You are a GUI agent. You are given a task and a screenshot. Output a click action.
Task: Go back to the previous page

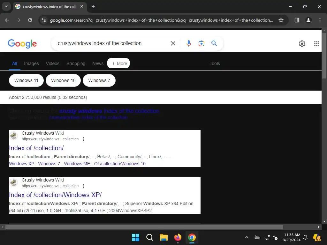tap(7, 20)
